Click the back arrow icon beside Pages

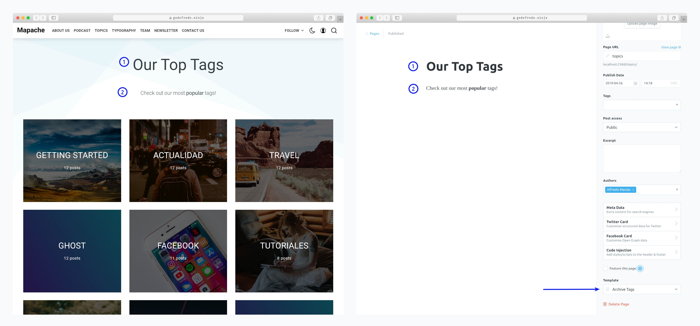(x=366, y=34)
